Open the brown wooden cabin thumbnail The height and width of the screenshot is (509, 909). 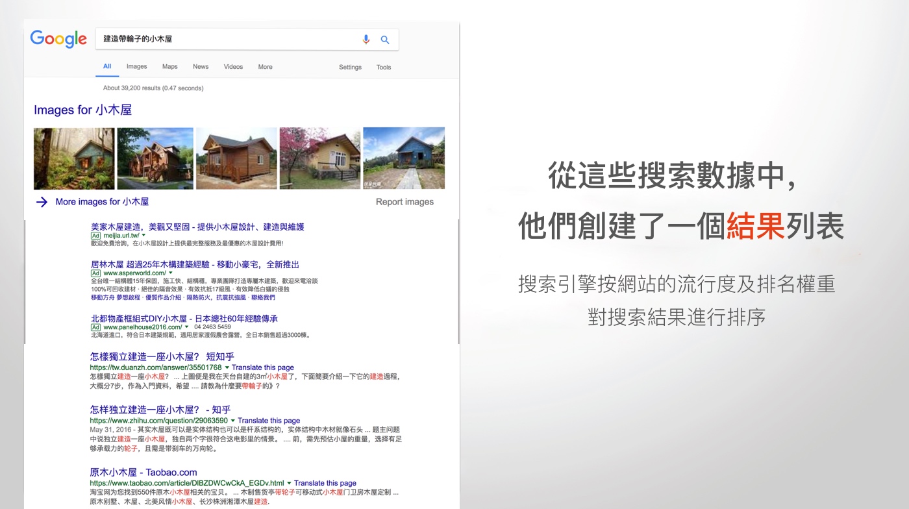click(236, 158)
